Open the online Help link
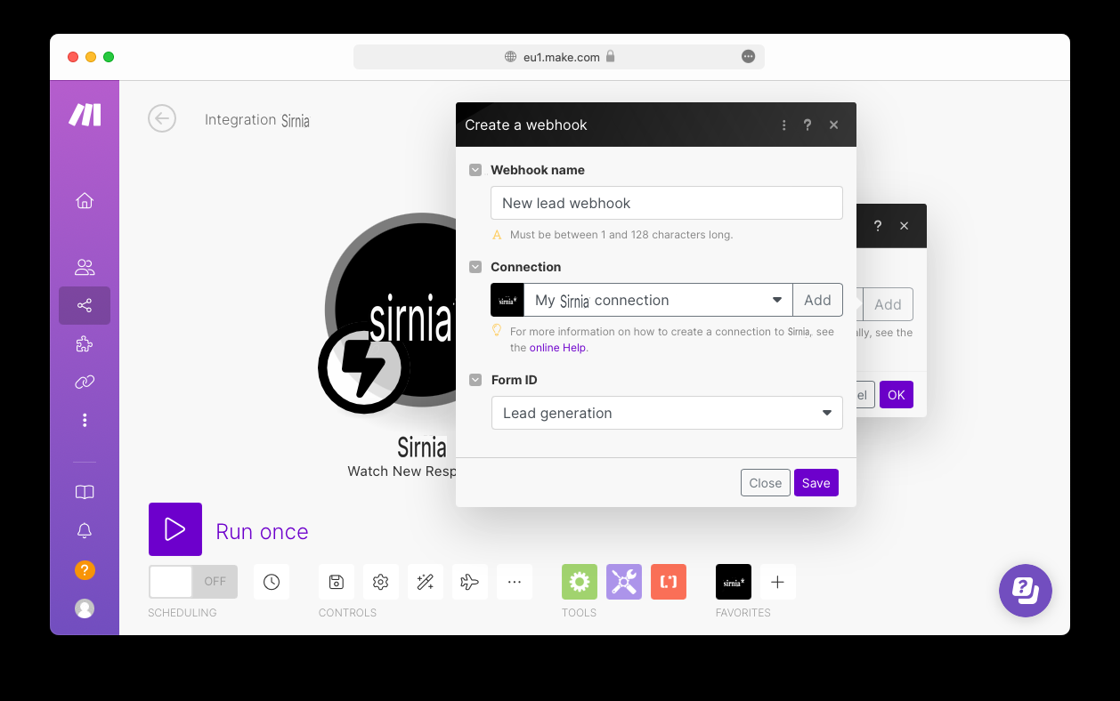 click(x=557, y=348)
